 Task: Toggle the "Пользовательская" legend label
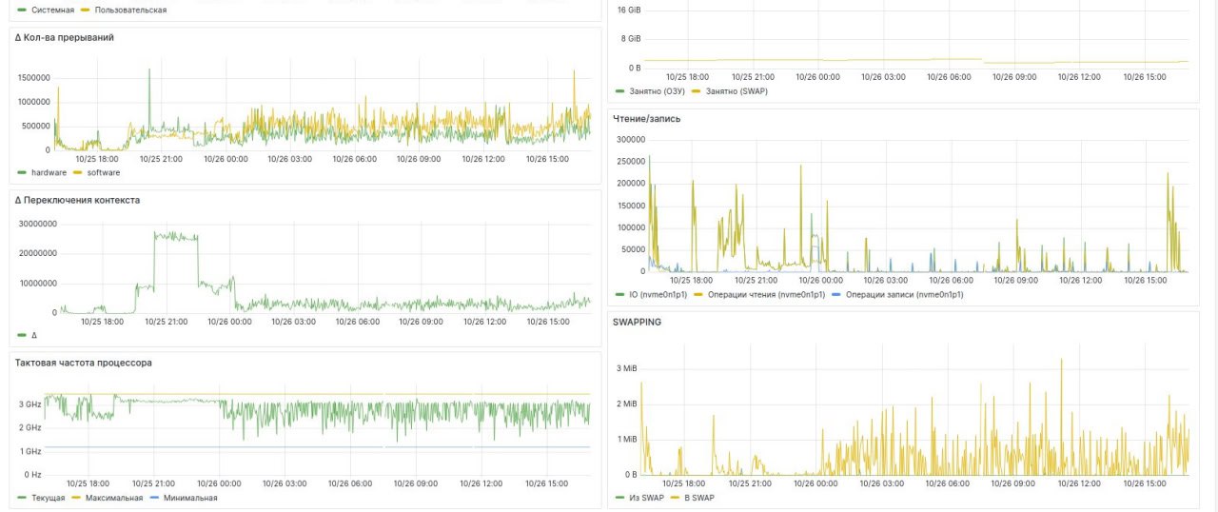130,10
